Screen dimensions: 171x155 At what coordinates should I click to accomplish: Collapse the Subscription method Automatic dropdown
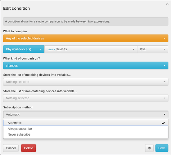86,114
